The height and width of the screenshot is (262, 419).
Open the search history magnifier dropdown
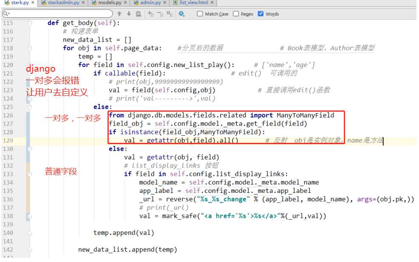pyautogui.click(x=6, y=14)
